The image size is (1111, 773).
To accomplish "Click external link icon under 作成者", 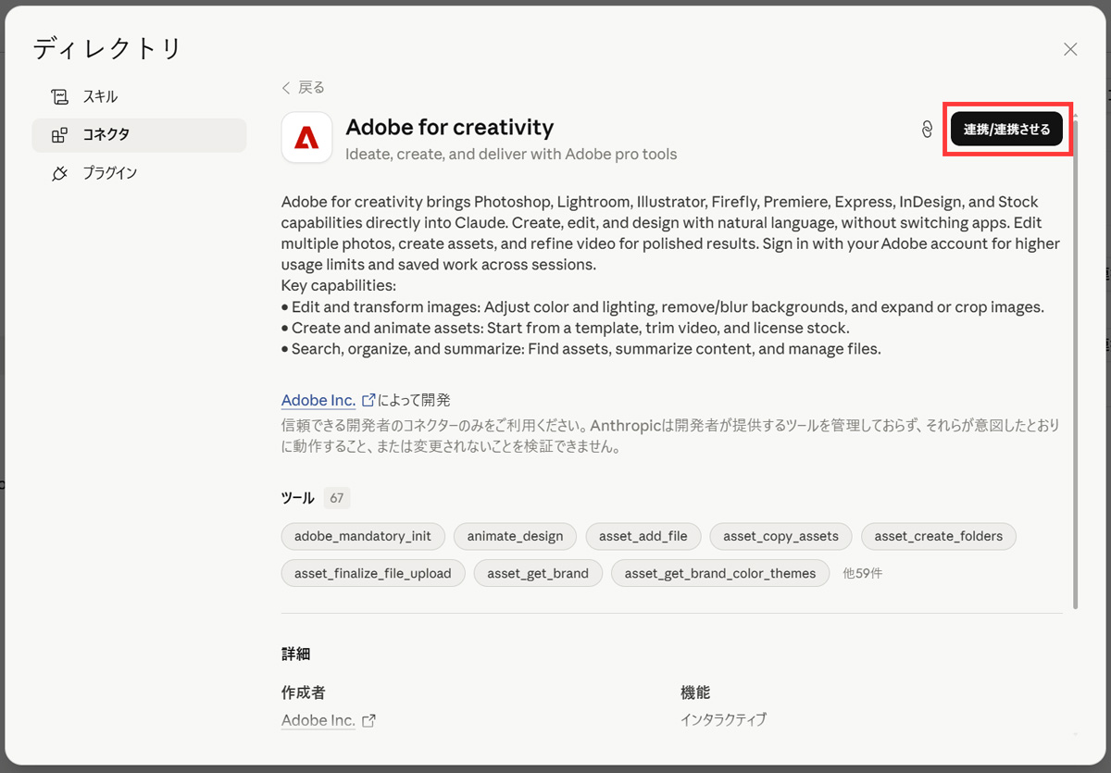I will click(x=368, y=720).
